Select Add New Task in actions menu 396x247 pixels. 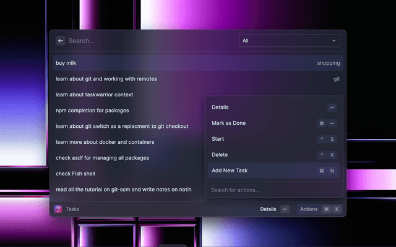pos(230,170)
